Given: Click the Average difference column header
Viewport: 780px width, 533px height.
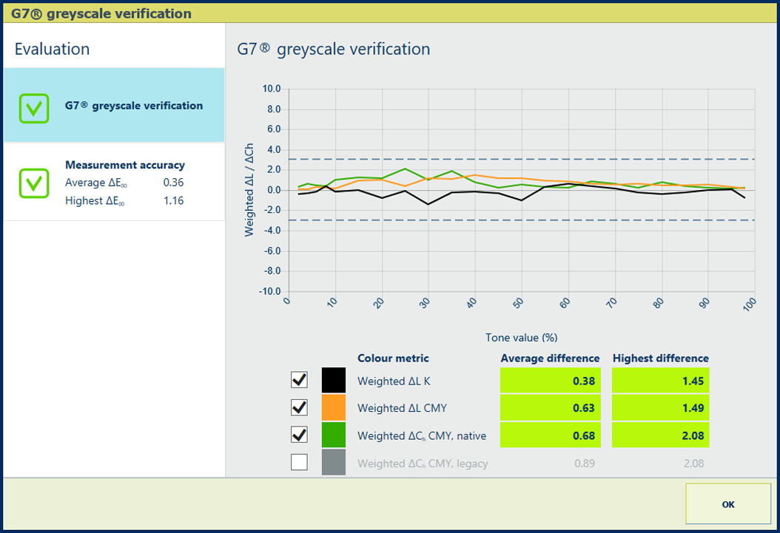Looking at the screenshot, I should coord(550,358).
